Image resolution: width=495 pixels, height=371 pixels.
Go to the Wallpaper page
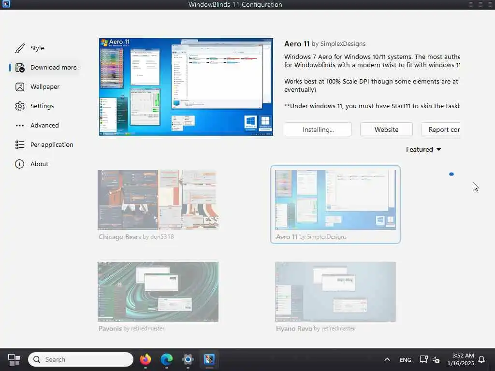[45, 87]
